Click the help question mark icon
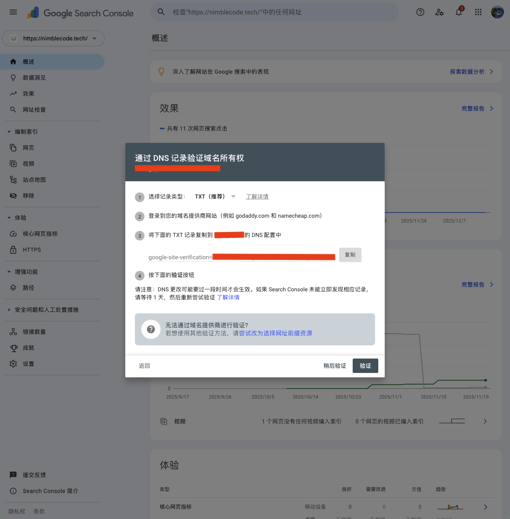This screenshot has height=519, width=510. pyautogui.click(x=420, y=12)
